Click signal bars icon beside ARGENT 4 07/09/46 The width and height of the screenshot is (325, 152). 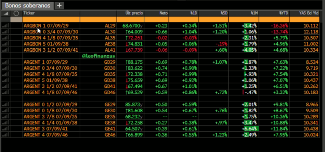5,135
